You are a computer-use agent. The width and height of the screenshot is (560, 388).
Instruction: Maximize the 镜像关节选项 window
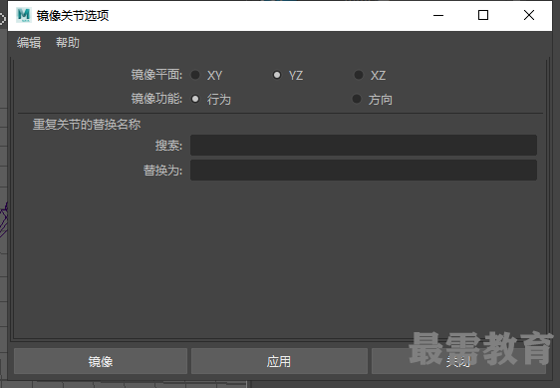483,15
